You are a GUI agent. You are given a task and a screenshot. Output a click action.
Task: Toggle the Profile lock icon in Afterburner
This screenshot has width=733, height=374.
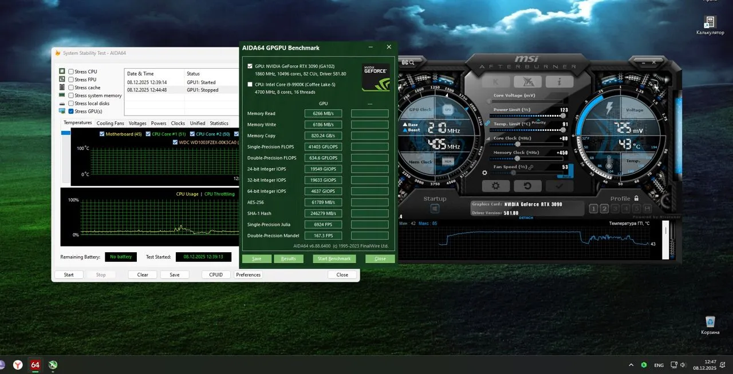637,198
